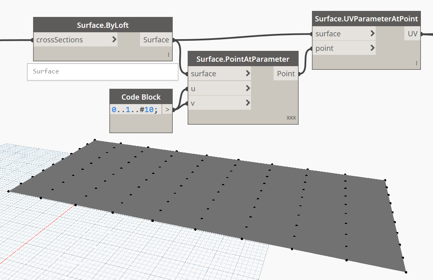Click the Code Block output arrow port
The width and height of the screenshot is (433, 280).
[x=167, y=109]
